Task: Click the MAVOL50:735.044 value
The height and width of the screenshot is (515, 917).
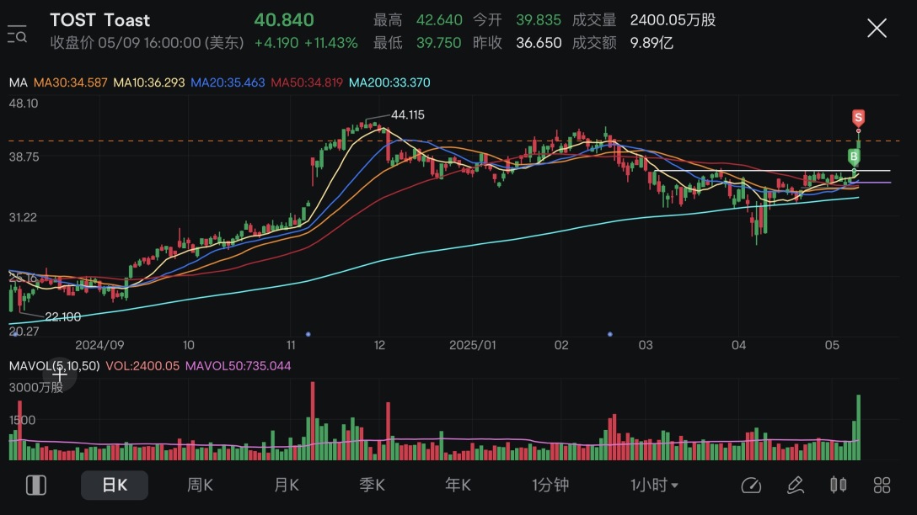Action: [x=238, y=365]
